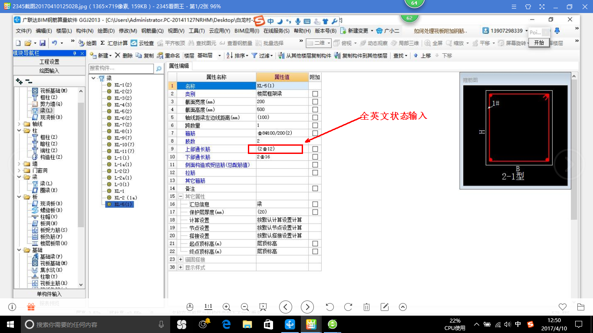Click 复制 copy component button
593x333 pixels.
pyautogui.click(x=145, y=55)
